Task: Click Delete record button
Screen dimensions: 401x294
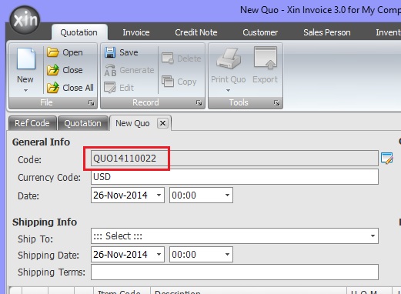Action: (182, 58)
